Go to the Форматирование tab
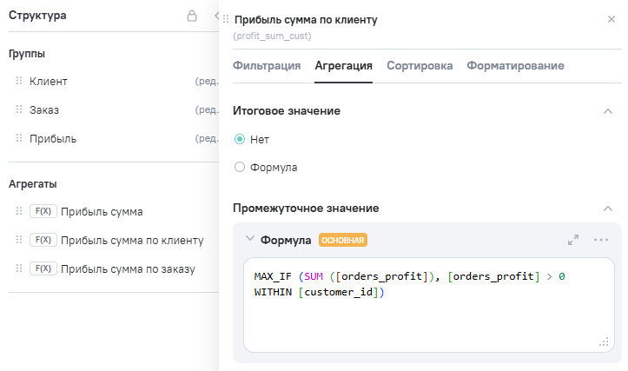This screenshot has height=371, width=628. pos(515,66)
